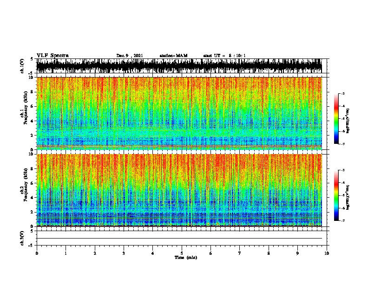Click the "-3" label on lower color bar

pos(342,170)
